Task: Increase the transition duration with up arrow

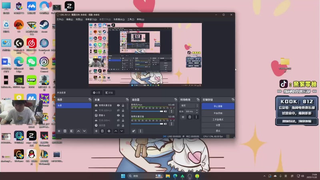Action: point(197,110)
